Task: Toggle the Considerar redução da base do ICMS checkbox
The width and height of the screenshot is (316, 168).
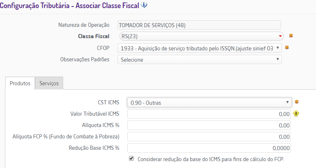Action: [131, 159]
